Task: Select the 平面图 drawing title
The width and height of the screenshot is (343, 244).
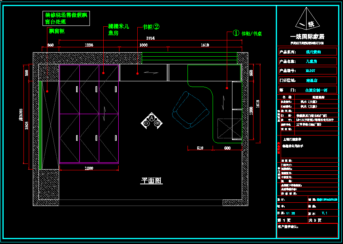Action: pos(152,180)
